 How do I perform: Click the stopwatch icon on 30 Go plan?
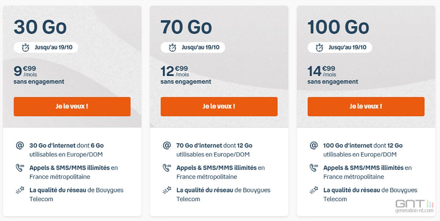(x=26, y=48)
